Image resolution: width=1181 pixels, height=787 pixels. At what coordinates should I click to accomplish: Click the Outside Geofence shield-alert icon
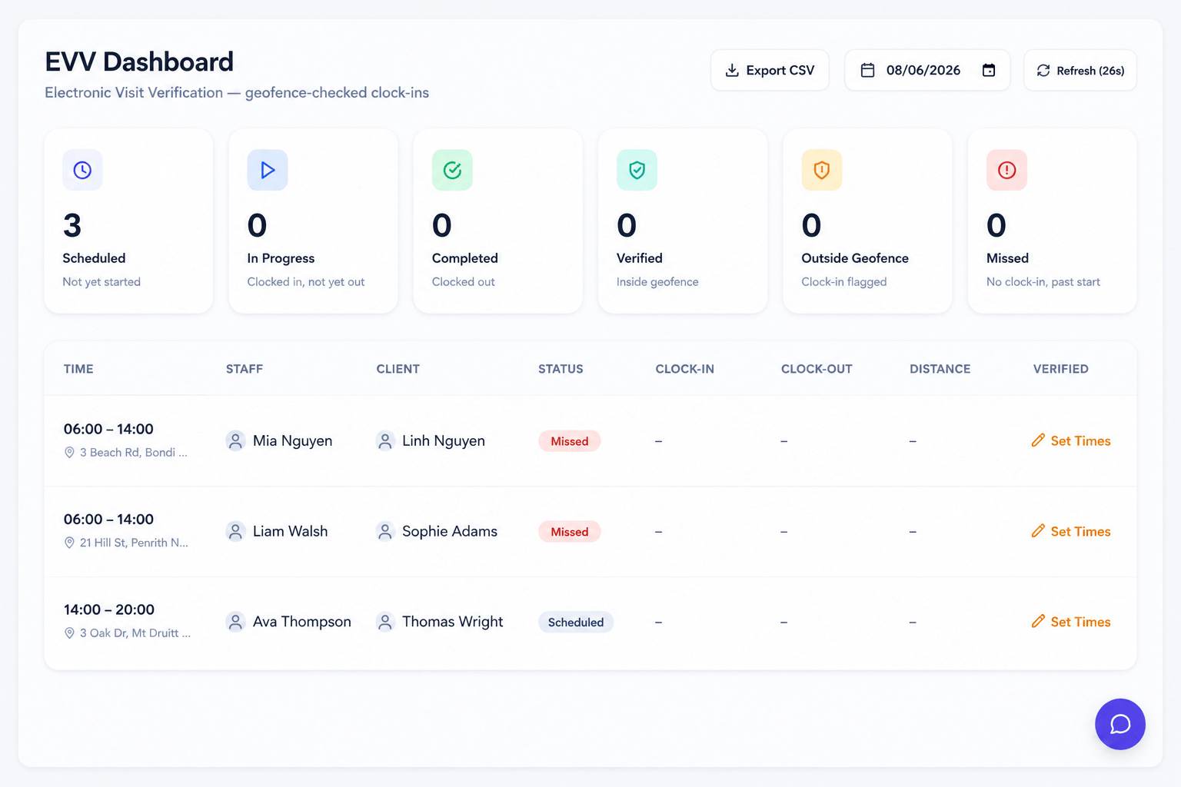pyautogui.click(x=822, y=170)
